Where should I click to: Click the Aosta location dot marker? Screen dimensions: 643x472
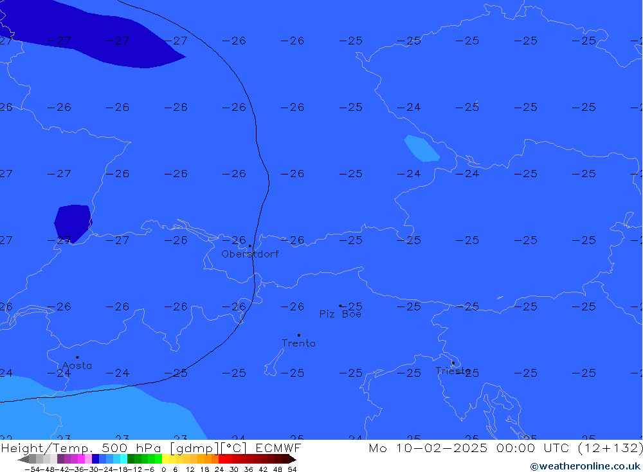coord(77,357)
